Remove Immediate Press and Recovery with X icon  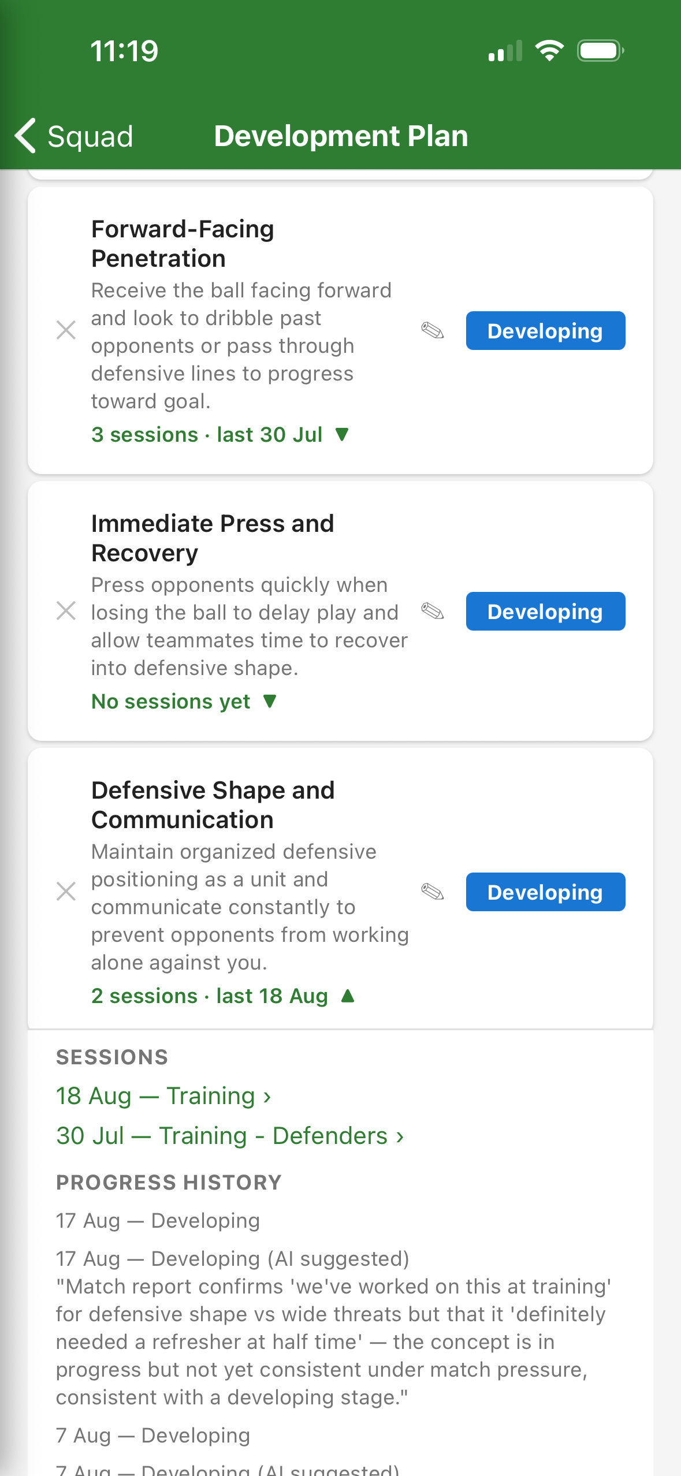[x=66, y=610]
